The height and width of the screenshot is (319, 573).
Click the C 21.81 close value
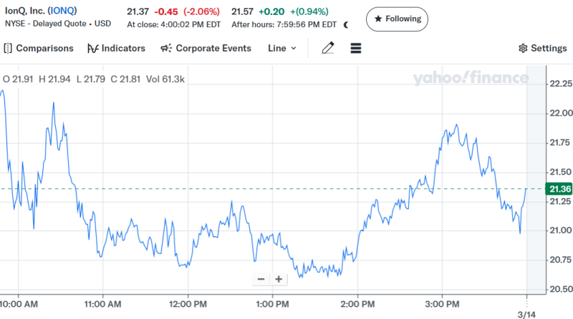pyautogui.click(x=125, y=79)
